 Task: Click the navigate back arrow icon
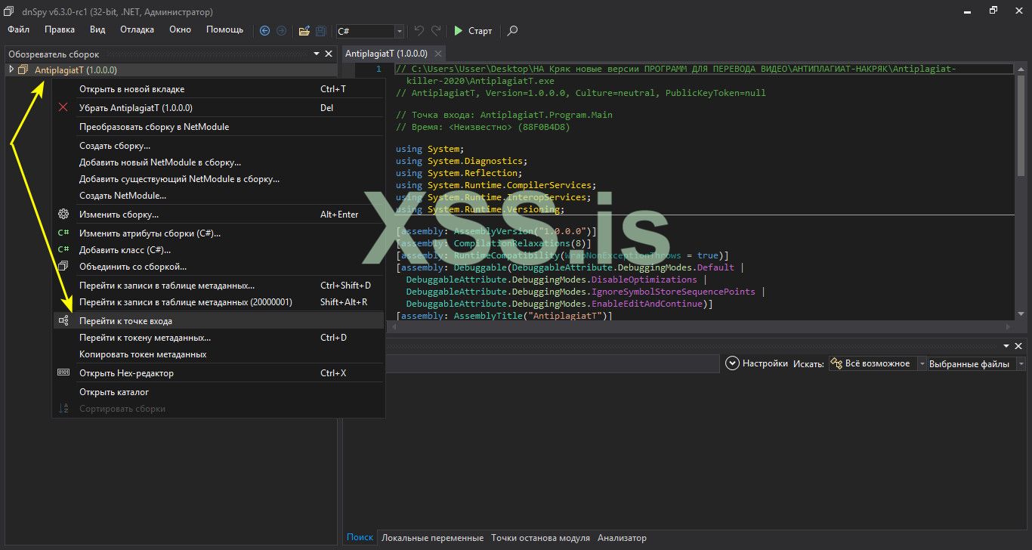tap(264, 31)
